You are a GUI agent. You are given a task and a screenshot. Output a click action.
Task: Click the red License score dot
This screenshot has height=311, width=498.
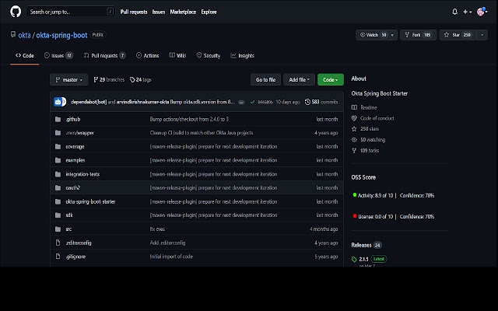tap(355, 216)
